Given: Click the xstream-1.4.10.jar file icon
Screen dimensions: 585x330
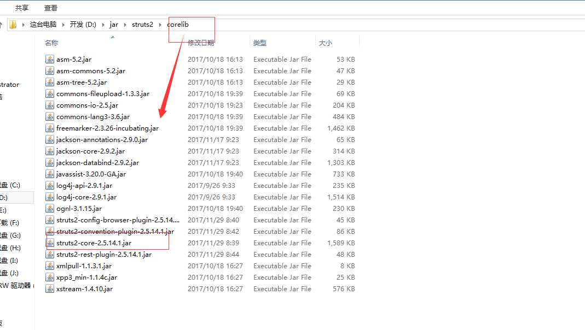Looking at the screenshot, I should (50, 288).
